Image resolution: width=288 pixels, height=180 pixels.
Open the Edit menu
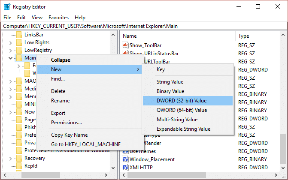[21, 18]
